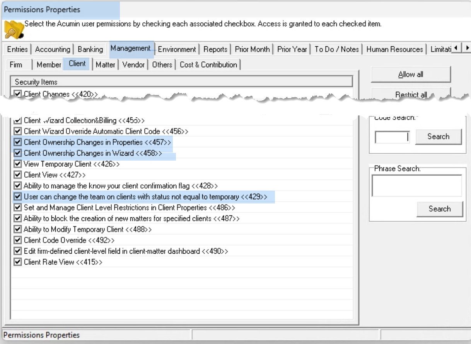Click the Restrict all button

click(x=411, y=93)
